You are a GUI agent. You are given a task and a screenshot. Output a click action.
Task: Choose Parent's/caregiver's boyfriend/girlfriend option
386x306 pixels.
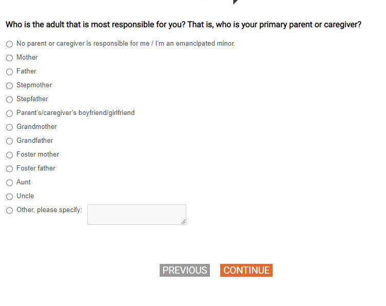pos(9,113)
